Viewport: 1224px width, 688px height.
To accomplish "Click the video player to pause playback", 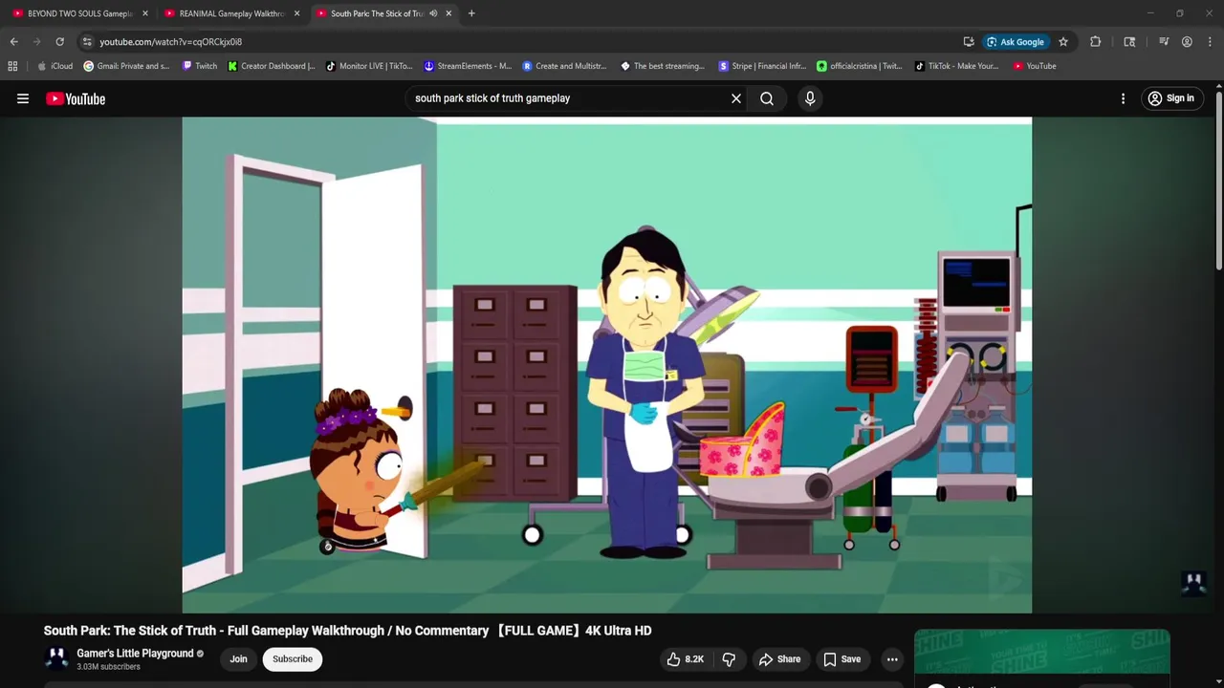I will pyautogui.click(x=607, y=365).
